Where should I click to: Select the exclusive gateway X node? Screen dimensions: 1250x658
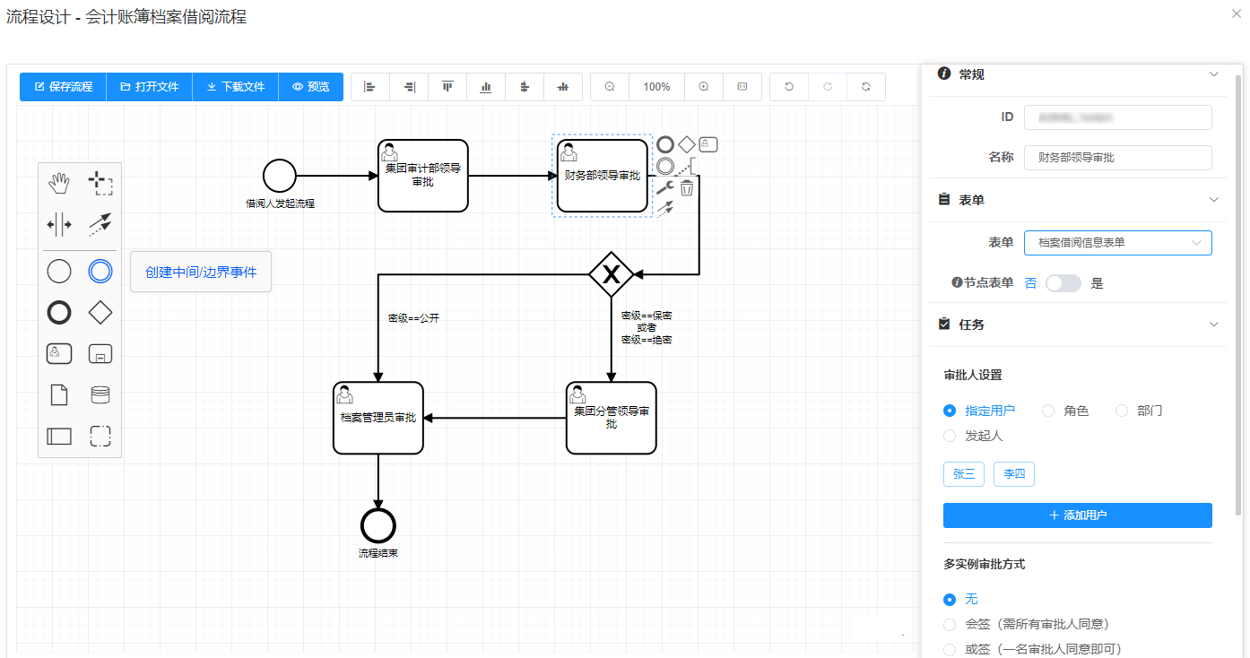click(612, 274)
